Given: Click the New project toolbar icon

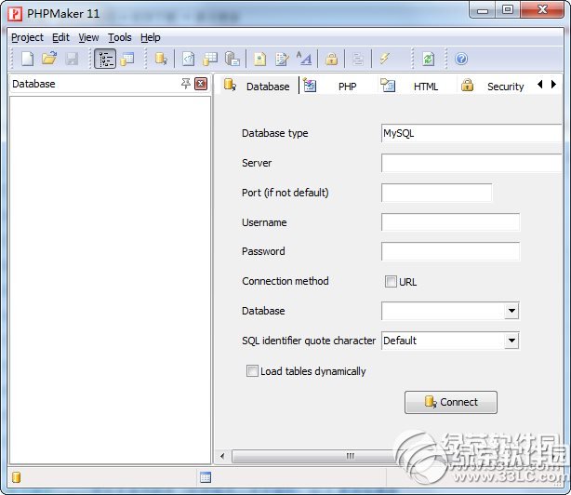Looking at the screenshot, I should click(x=27, y=59).
